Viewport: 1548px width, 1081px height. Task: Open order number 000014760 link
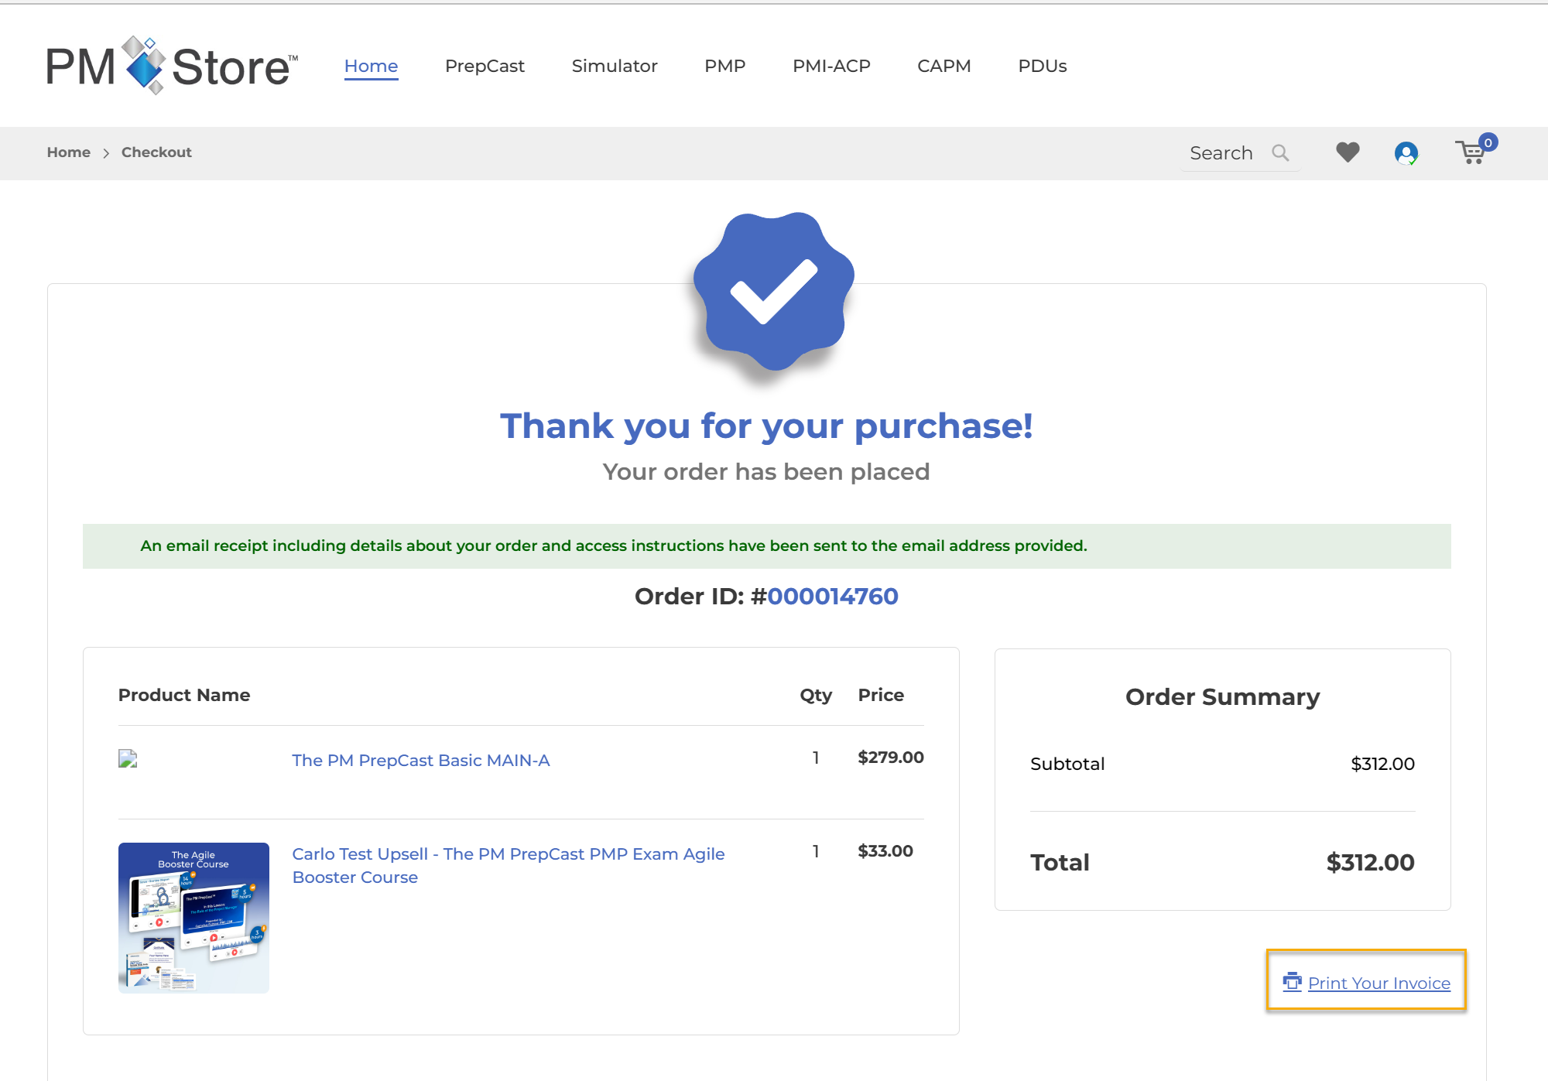[x=833, y=597]
